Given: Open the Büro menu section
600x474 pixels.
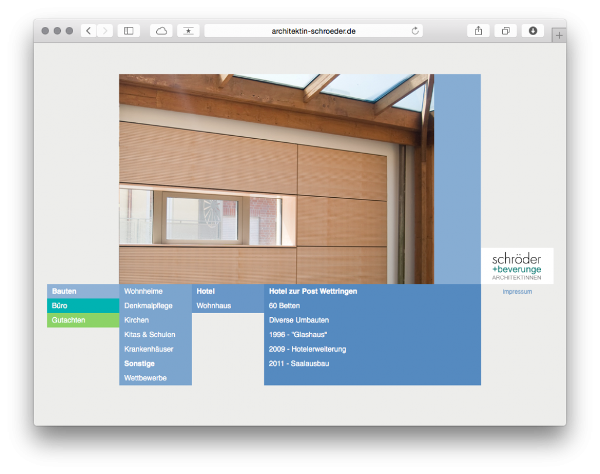Looking at the screenshot, I should point(83,305).
